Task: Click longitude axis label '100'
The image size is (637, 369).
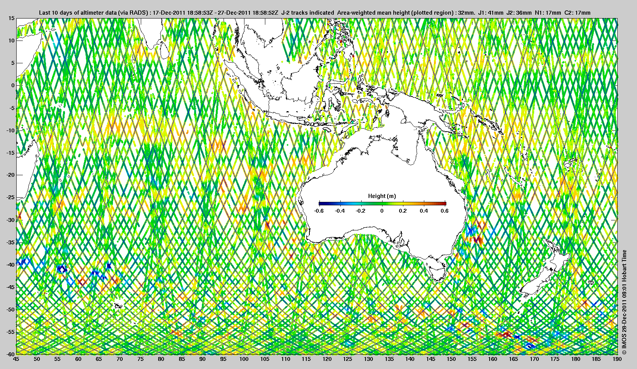Action: coord(244,359)
